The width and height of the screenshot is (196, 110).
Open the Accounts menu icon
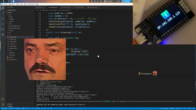pos(3,99)
